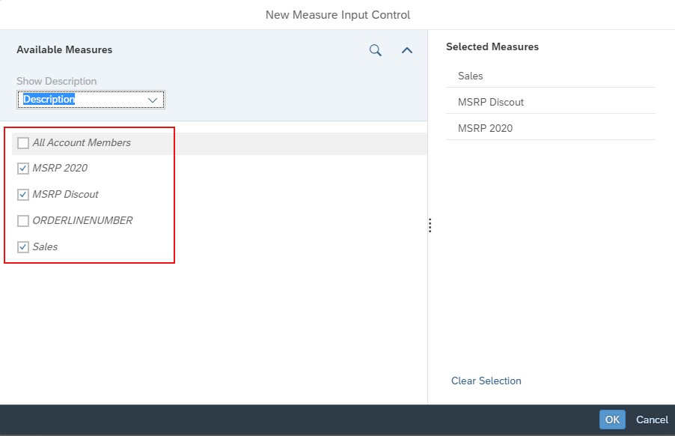Check the ORDERLINENUMBER measure
The width and height of the screenshot is (675, 436).
[x=22, y=220]
